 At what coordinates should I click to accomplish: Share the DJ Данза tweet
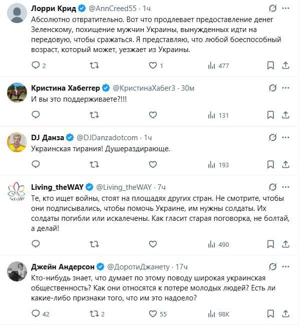[x=285, y=165]
